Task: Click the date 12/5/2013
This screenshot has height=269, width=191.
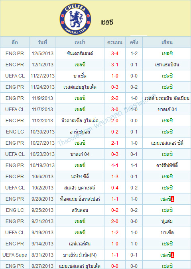Action: [x=42, y=54]
